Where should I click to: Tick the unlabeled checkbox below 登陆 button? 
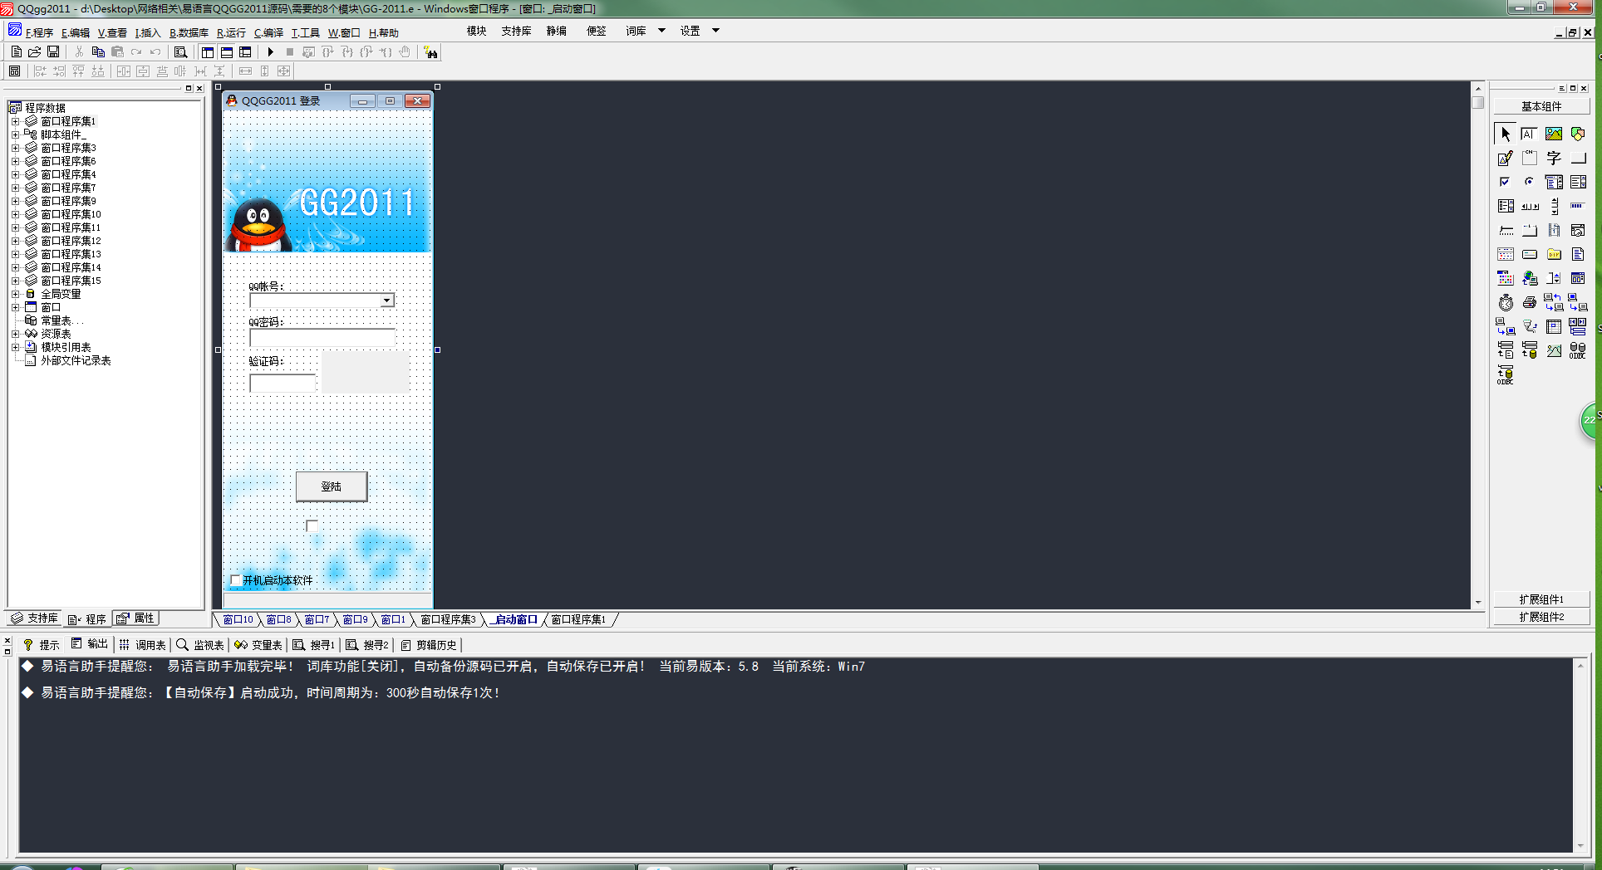point(312,525)
